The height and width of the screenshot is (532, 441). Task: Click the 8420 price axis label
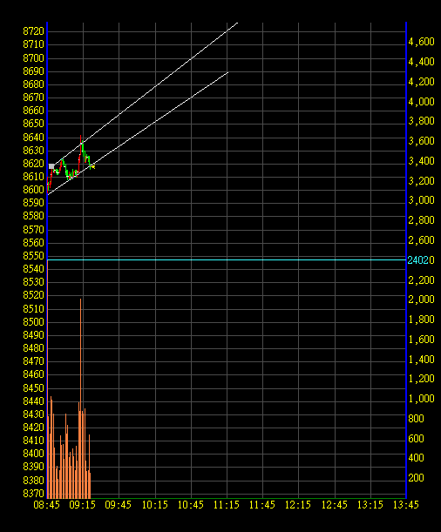[34, 428]
